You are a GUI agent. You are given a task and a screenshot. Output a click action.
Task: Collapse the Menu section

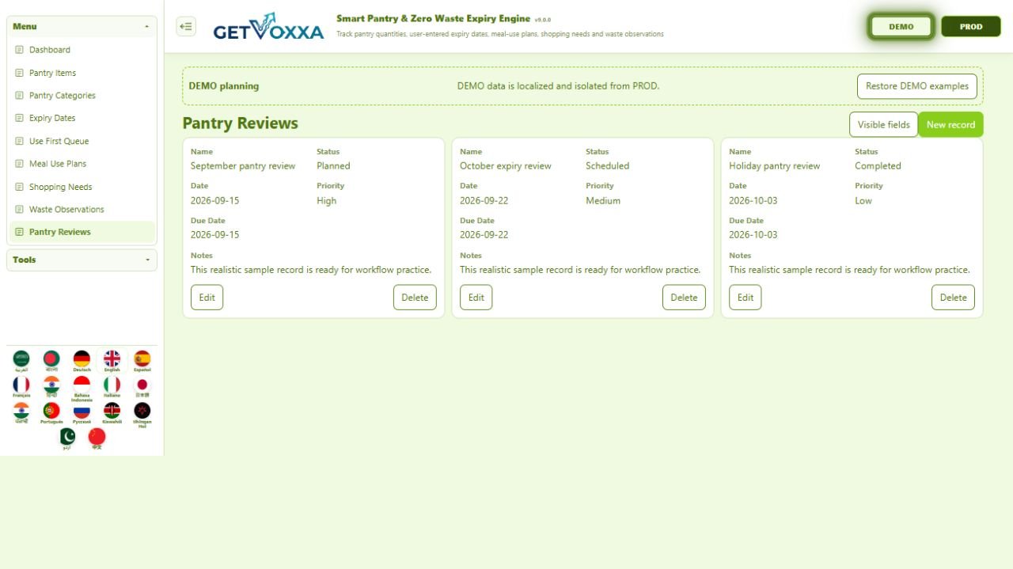click(82, 26)
